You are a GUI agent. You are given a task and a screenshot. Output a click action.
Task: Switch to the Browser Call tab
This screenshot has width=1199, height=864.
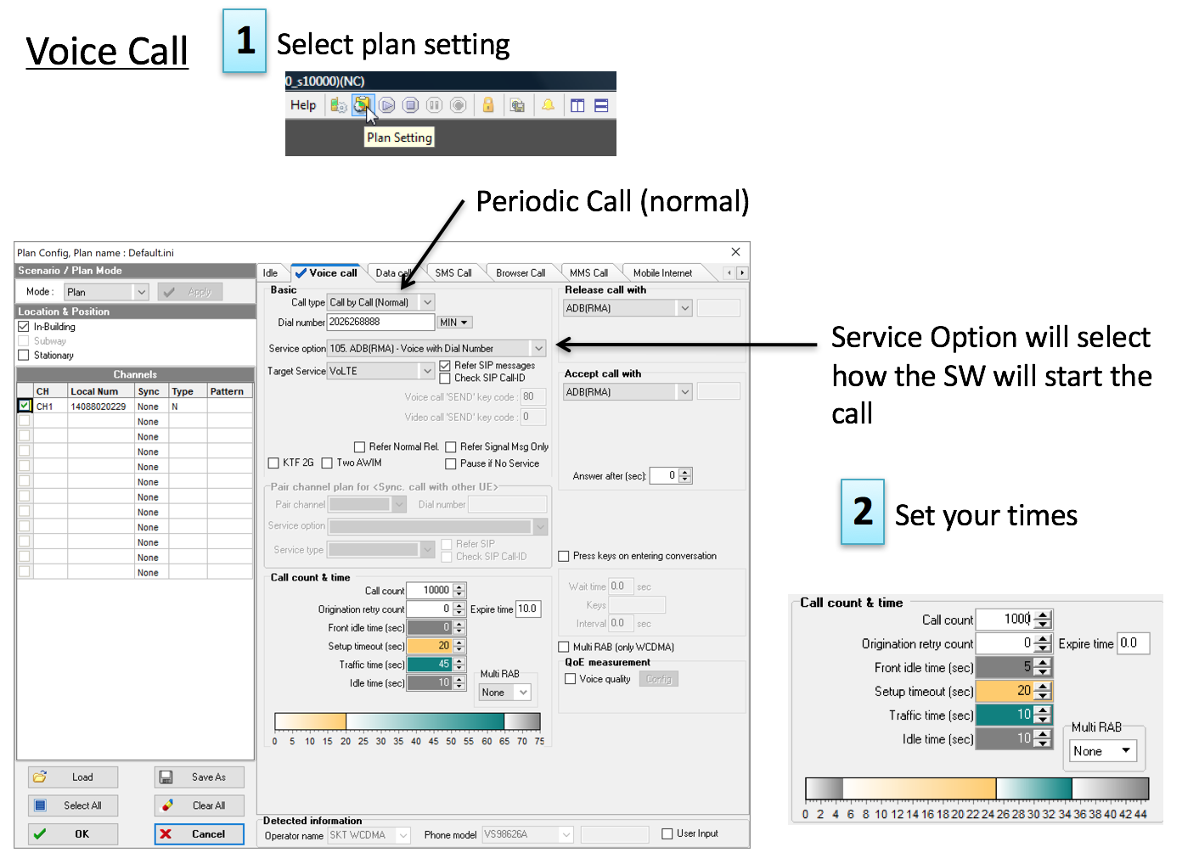pos(521,273)
